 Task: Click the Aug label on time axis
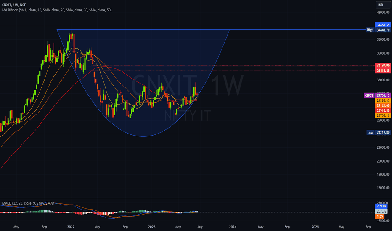(x=200, y=227)
